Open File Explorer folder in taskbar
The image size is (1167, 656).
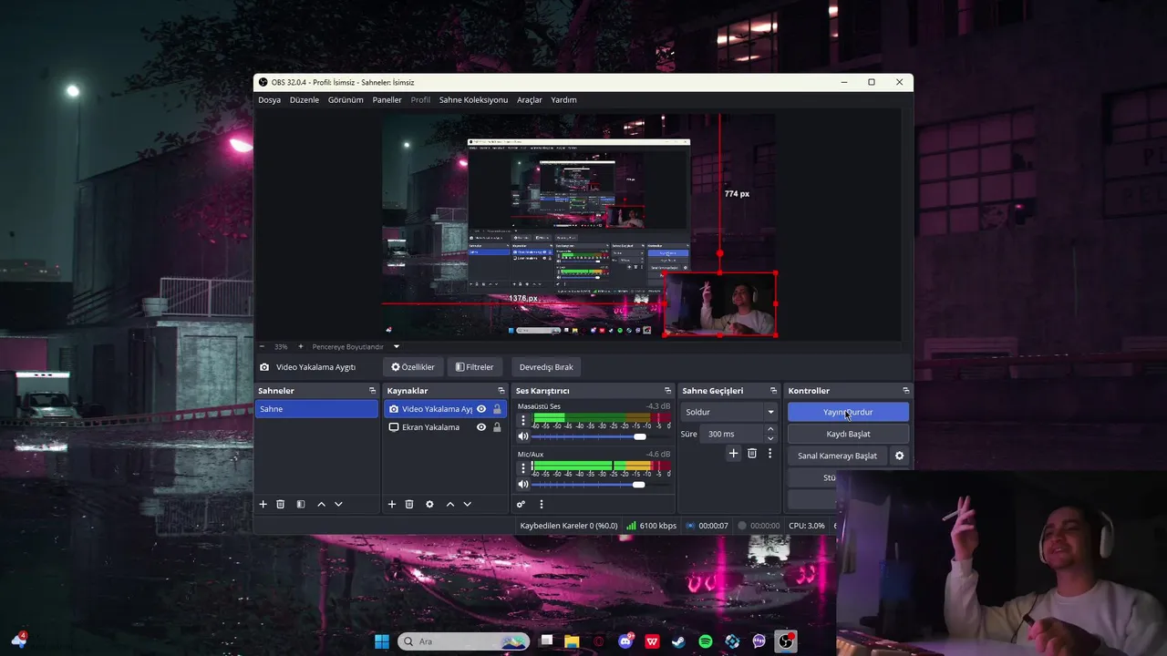click(572, 641)
